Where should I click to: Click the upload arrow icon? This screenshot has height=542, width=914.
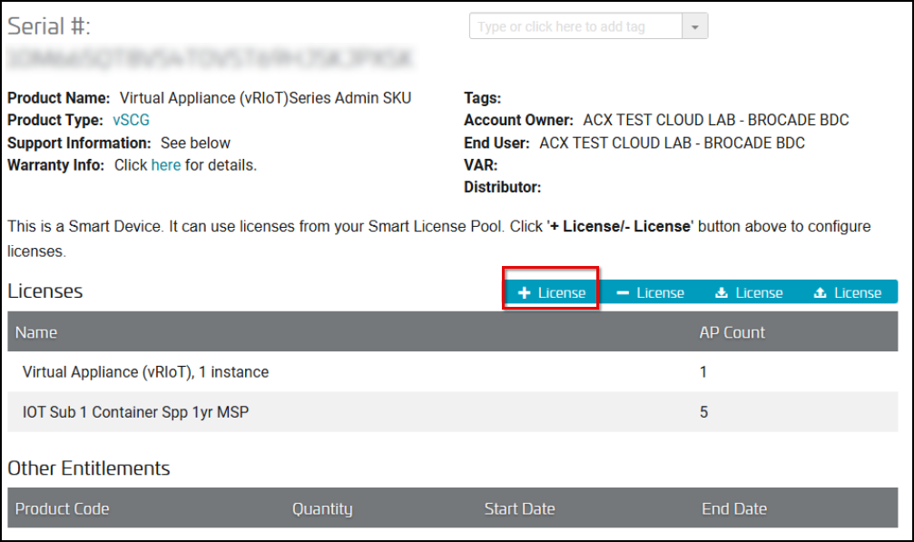click(x=820, y=292)
